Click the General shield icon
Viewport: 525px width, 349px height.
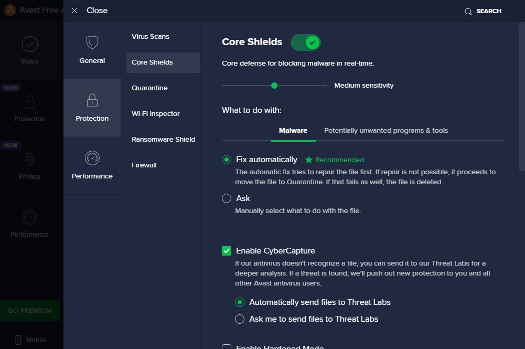point(92,43)
